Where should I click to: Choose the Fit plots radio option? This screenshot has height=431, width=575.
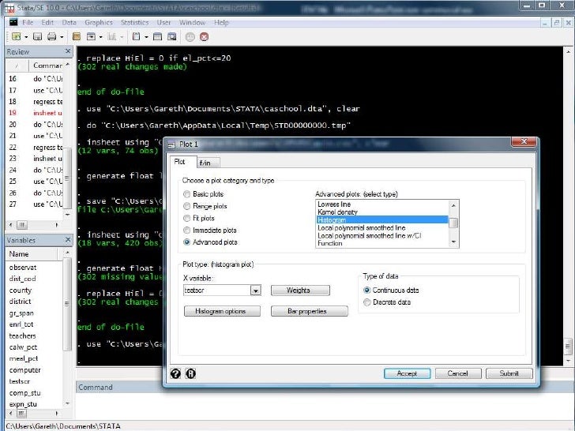pos(187,218)
